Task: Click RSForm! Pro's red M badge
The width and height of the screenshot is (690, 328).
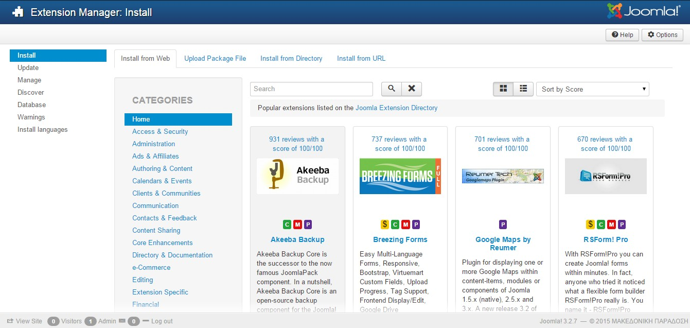Action: pyautogui.click(x=611, y=225)
